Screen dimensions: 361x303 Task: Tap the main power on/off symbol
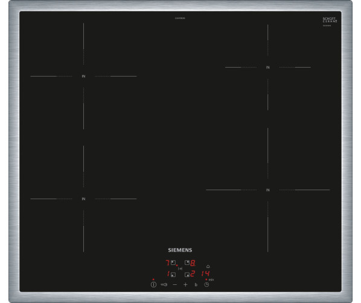(x=153, y=284)
